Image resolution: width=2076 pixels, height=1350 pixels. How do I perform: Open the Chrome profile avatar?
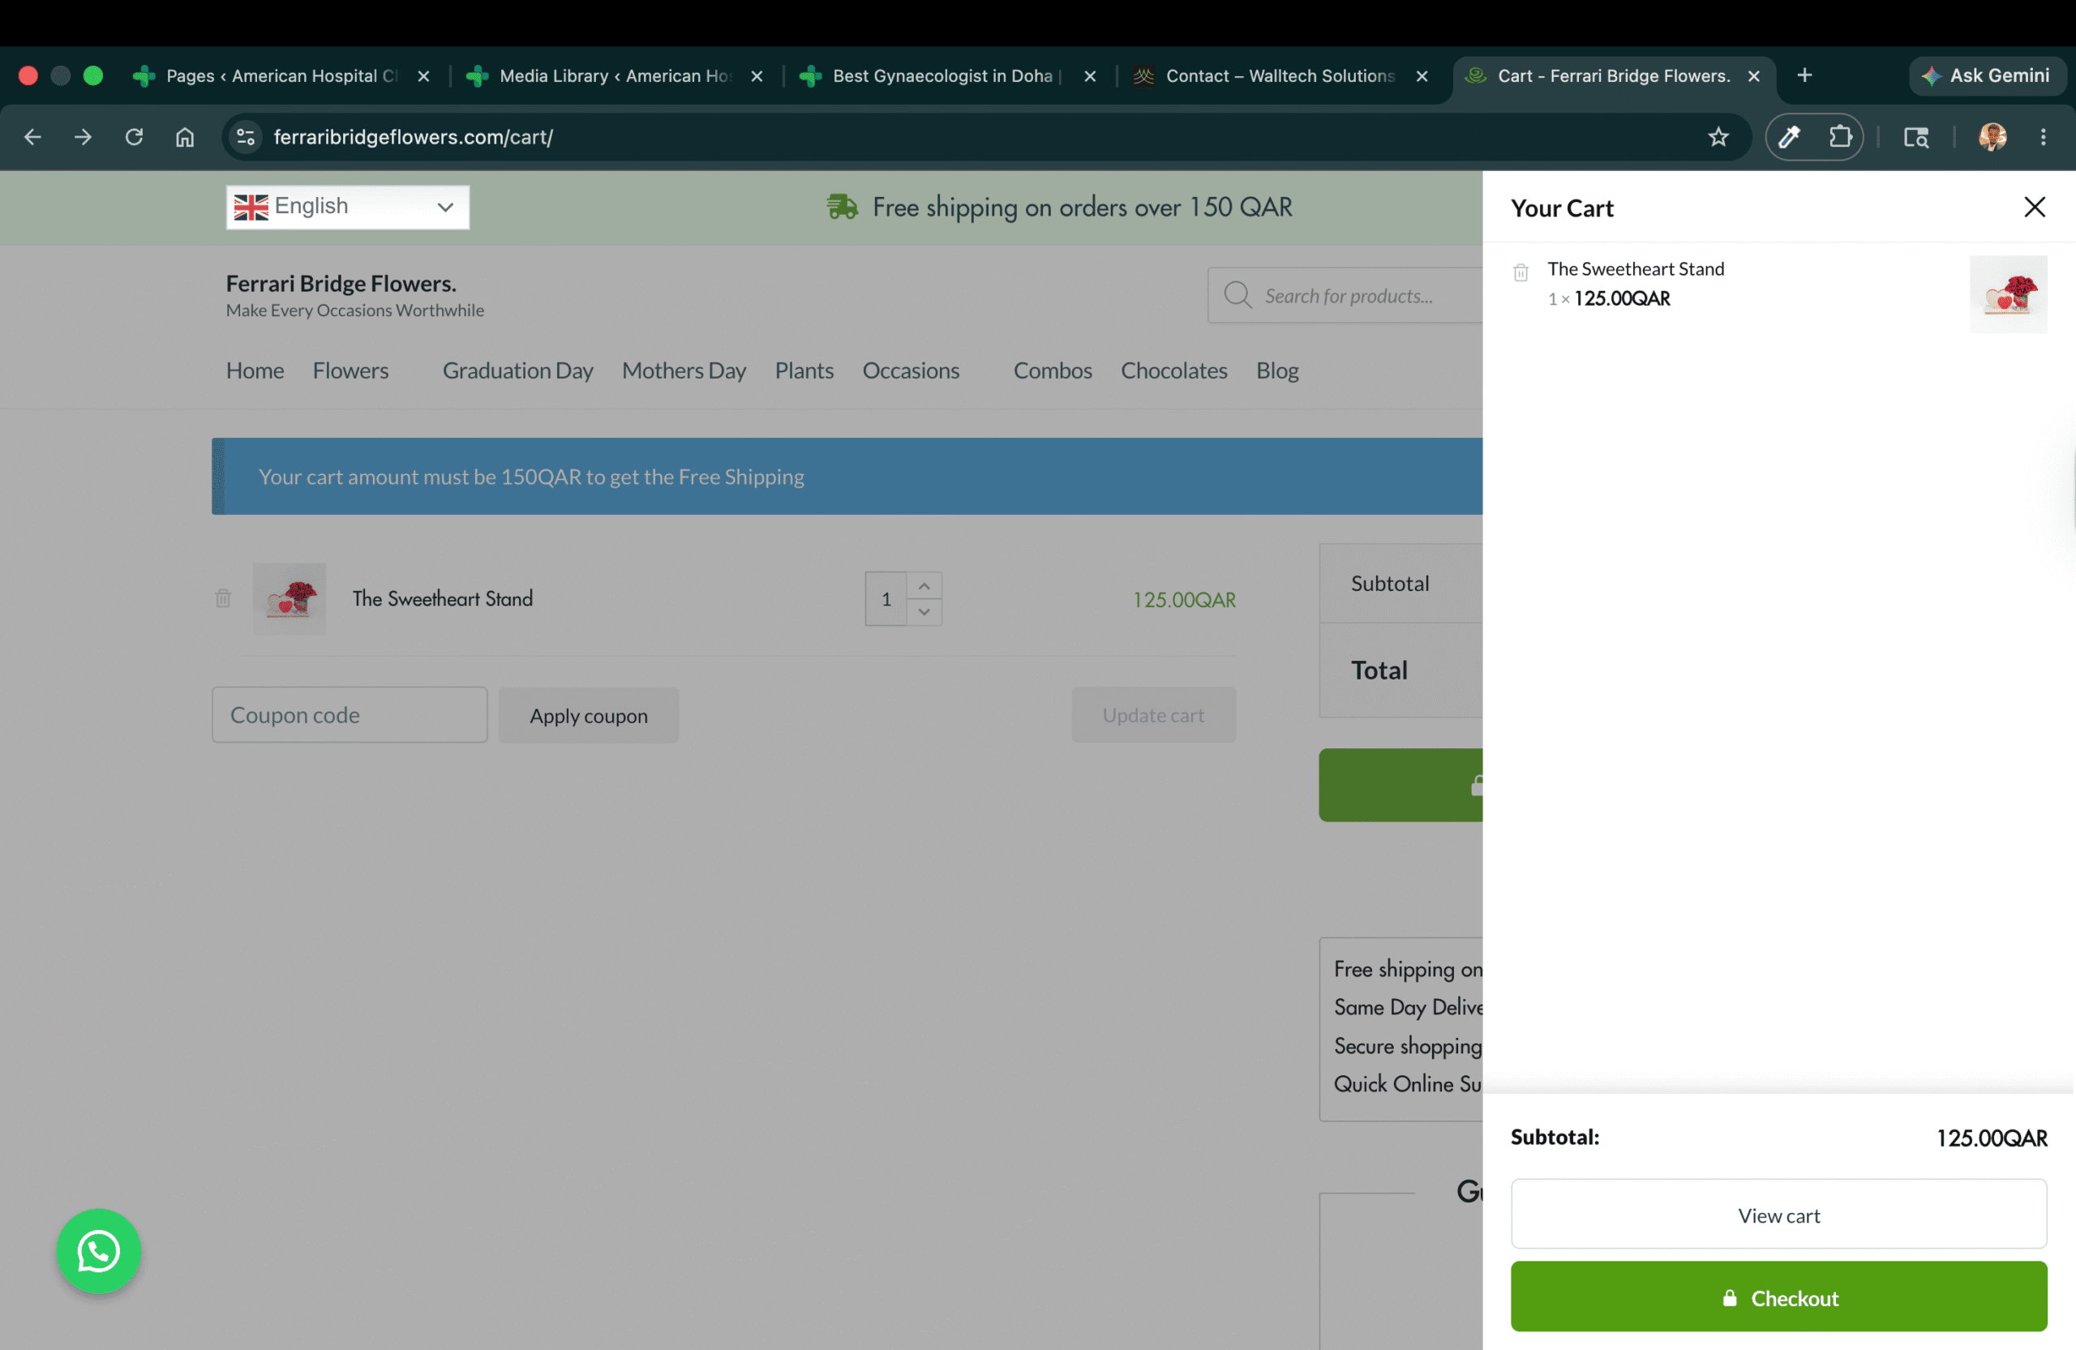[x=1992, y=137]
